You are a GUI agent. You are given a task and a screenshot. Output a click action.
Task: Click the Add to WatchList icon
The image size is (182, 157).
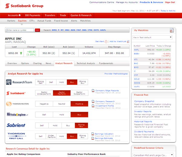click(128, 42)
